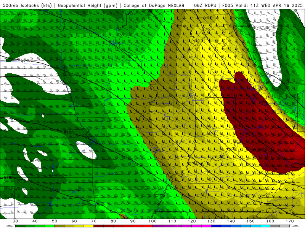This screenshot has height=228, width=305.
Task: Click the 5580 height contour label
Action: pyautogui.click(x=37, y=10)
